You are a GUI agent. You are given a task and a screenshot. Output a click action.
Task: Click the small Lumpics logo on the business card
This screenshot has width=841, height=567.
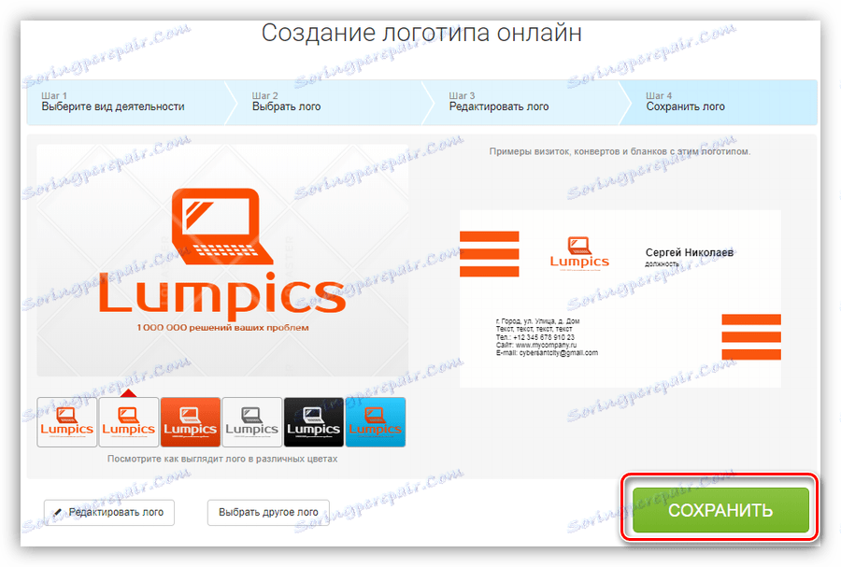point(579,253)
